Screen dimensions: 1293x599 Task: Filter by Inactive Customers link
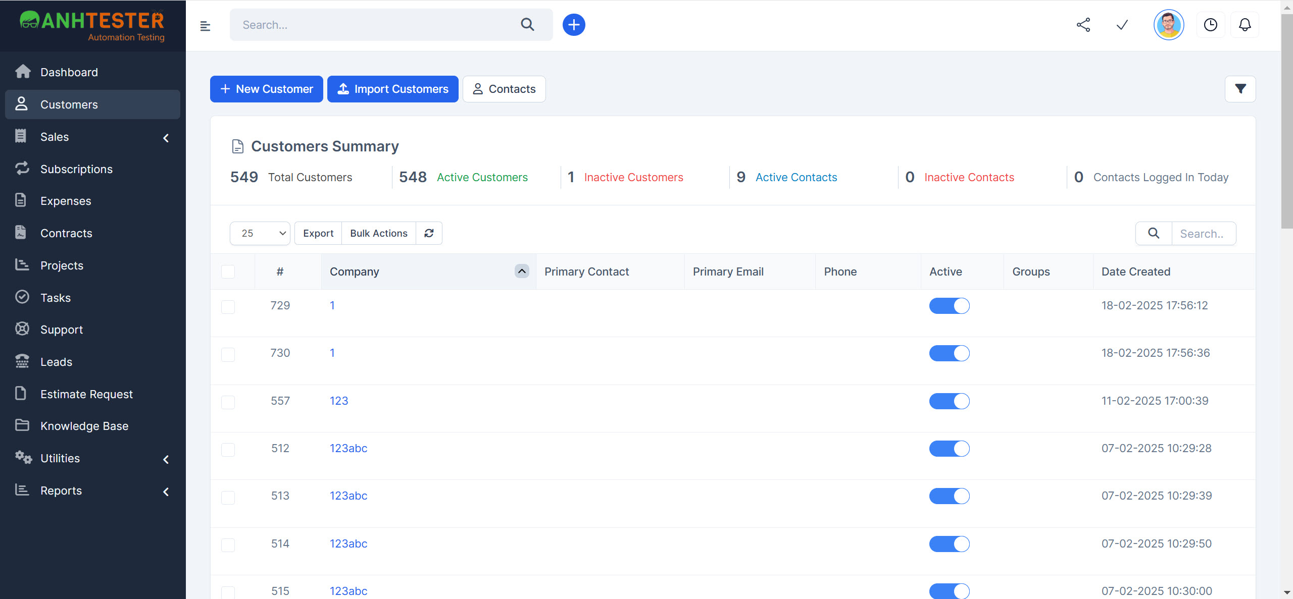pos(633,177)
